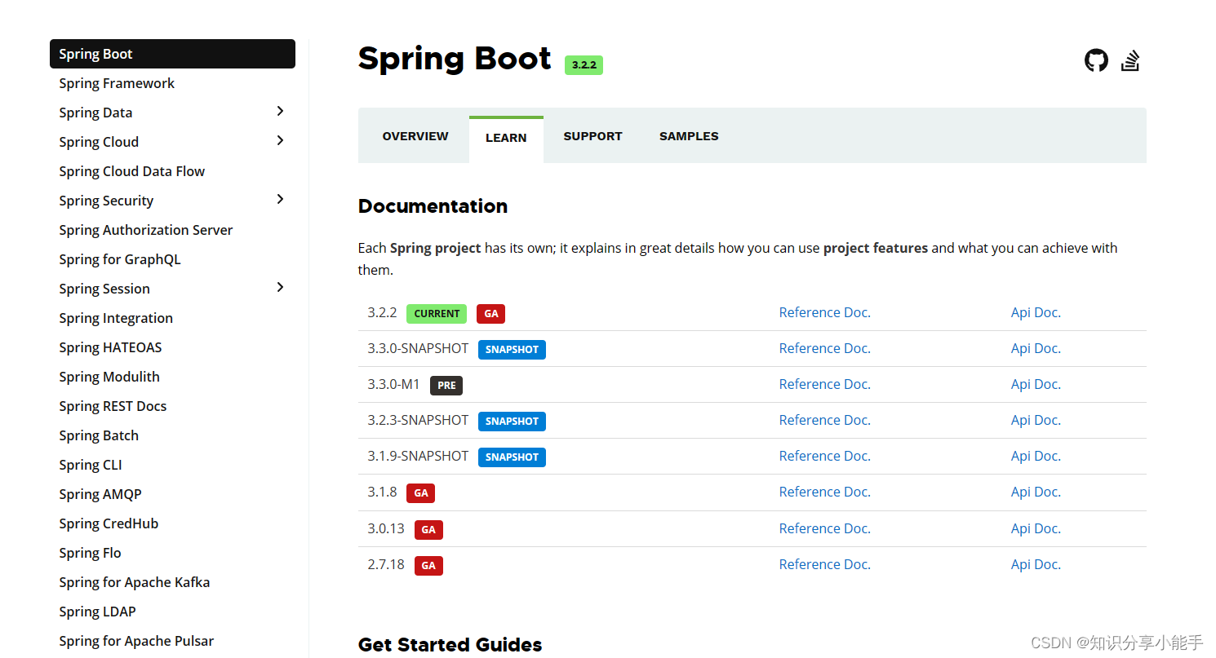Screen dimensions: 1216x658
Task: Open Spring Modulith project
Action: coord(109,377)
